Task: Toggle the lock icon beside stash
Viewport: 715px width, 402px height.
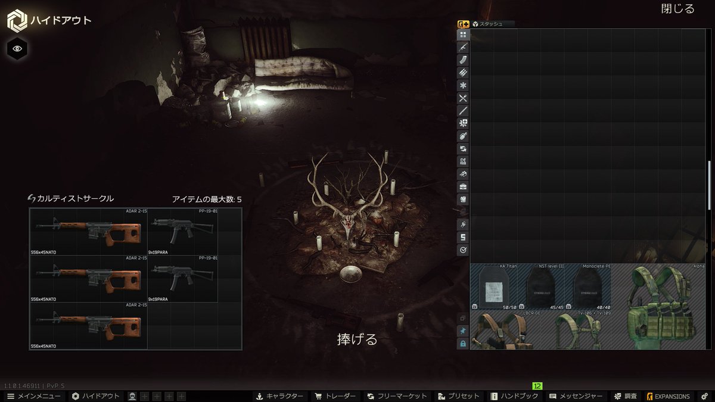Action: 462,344
